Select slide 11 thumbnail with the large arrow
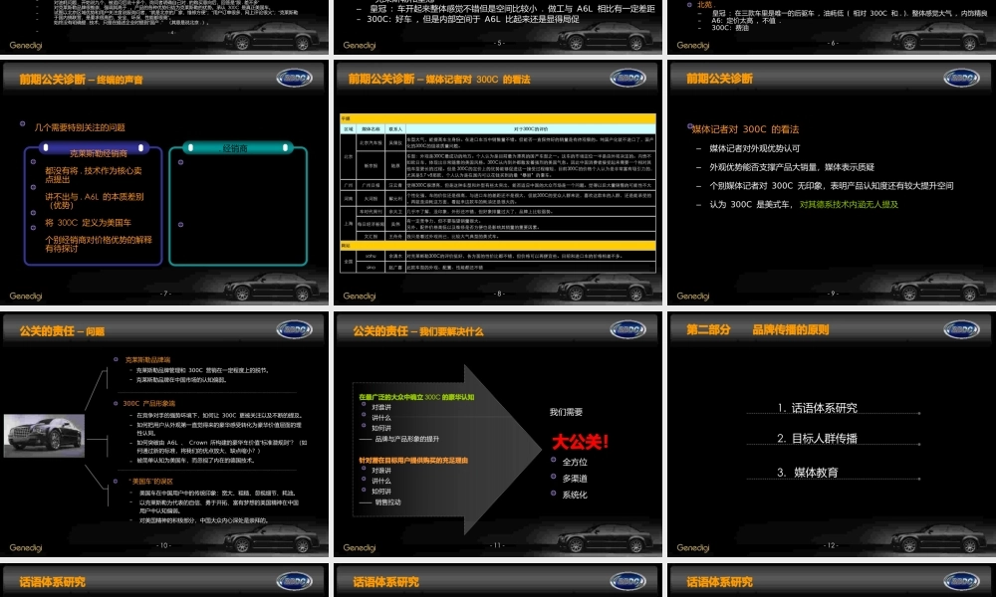This screenshot has width=996, height=597. (x=498, y=434)
